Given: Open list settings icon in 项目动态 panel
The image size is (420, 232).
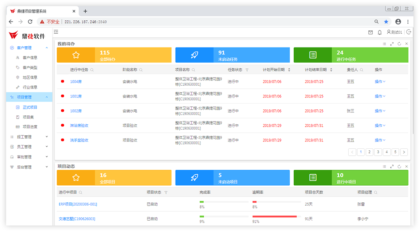Looking at the screenshot, I should pyautogui.click(x=384, y=166).
